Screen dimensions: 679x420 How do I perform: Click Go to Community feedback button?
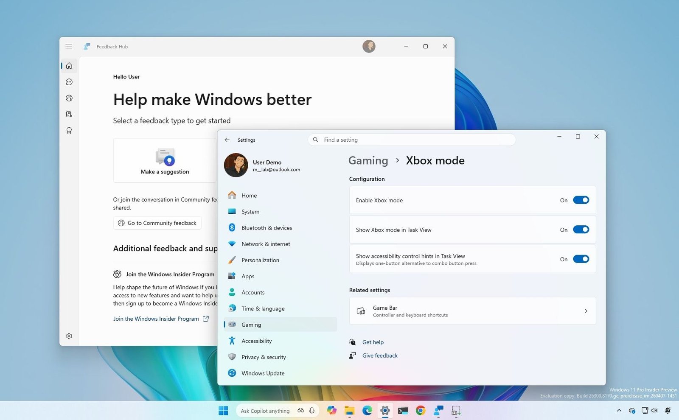tap(157, 223)
